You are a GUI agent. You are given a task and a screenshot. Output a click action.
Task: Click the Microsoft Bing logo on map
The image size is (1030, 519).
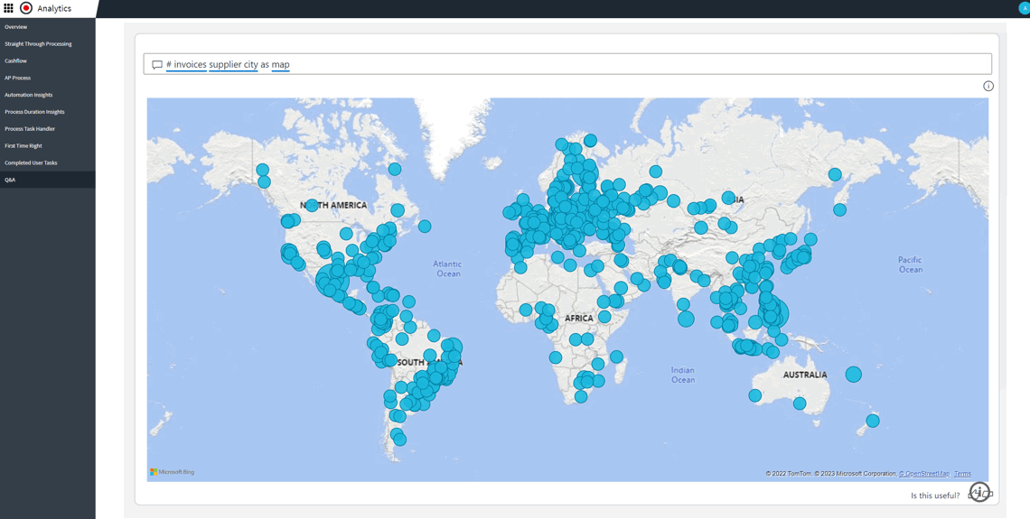(172, 472)
